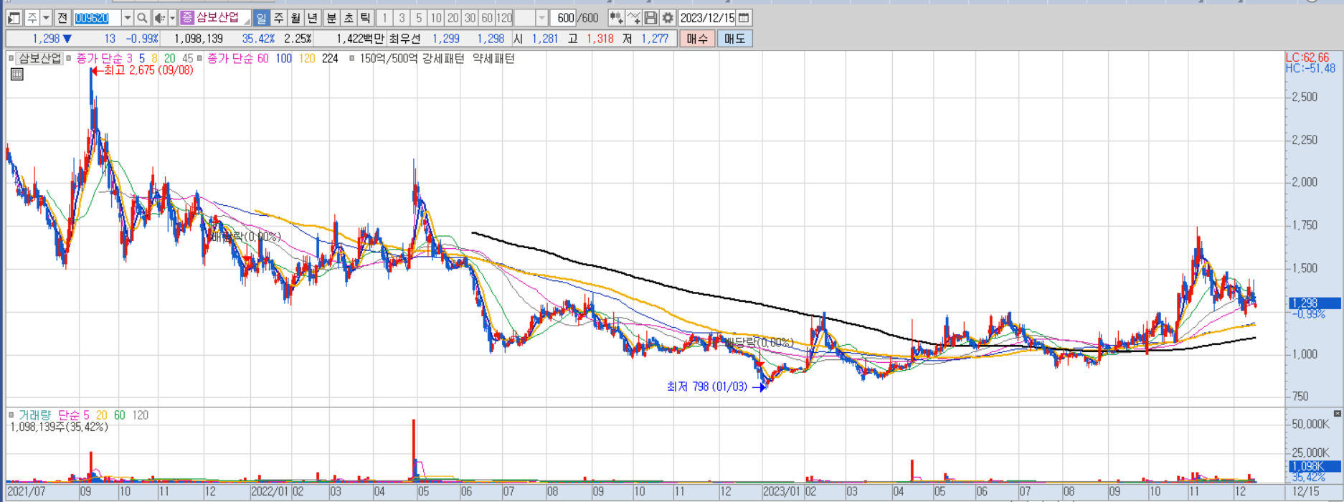Click the 매수 buy button
1344x502 pixels.
pos(697,39)
